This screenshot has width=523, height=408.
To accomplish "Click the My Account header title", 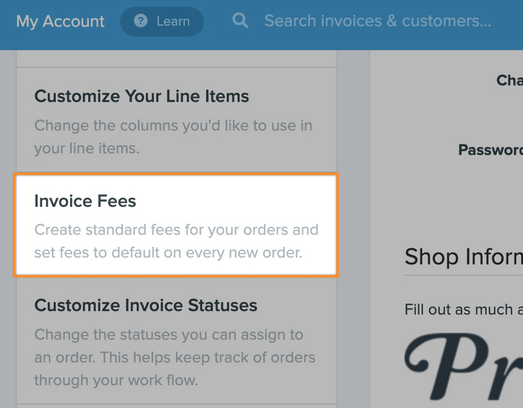I will coord(60,21).
